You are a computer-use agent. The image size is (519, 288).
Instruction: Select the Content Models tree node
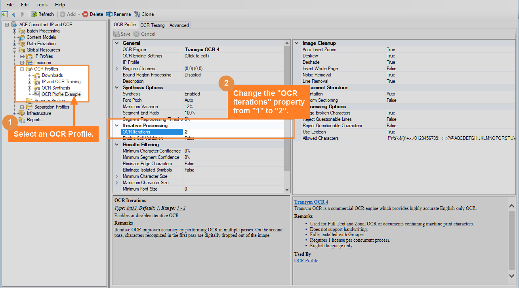click(x=41, y=37)
